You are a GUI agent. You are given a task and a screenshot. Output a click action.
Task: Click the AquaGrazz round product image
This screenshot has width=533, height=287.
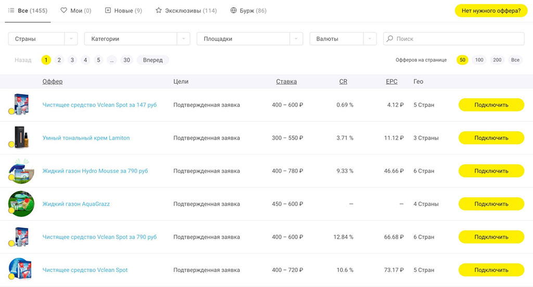[x=21, y=203]
